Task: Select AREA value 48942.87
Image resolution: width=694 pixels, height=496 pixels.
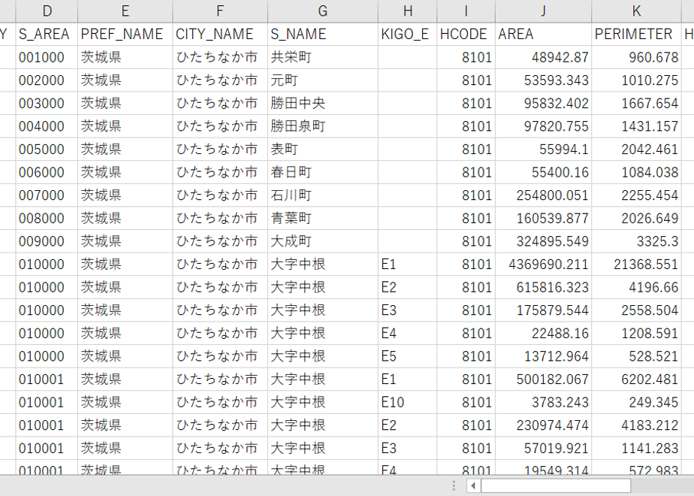Action: [x=543, y=57]
